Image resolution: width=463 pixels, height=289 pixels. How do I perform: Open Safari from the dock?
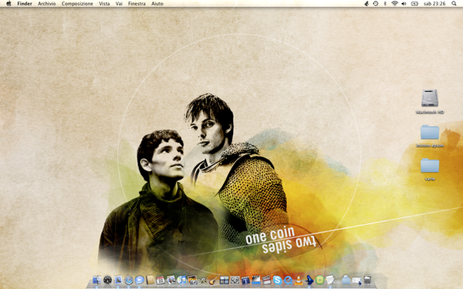(x=129, y=280)
